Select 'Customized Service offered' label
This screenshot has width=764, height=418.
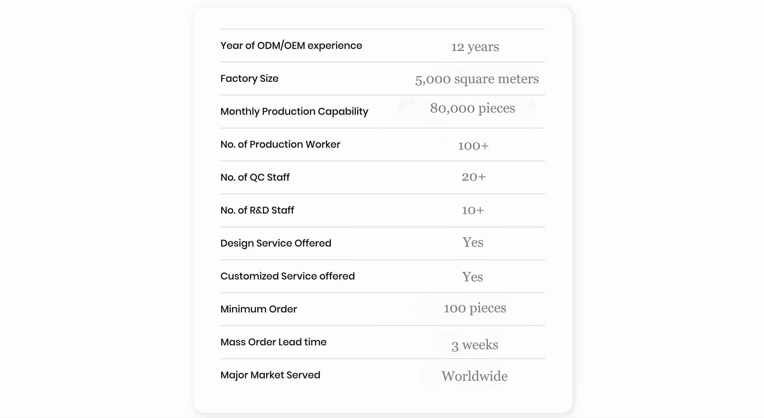pyautogui.click(x=287, y=276)
